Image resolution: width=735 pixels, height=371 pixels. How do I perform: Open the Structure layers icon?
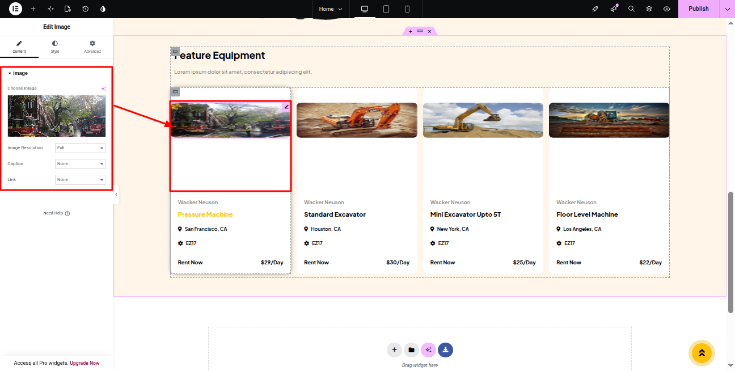(x=649, y=9)
